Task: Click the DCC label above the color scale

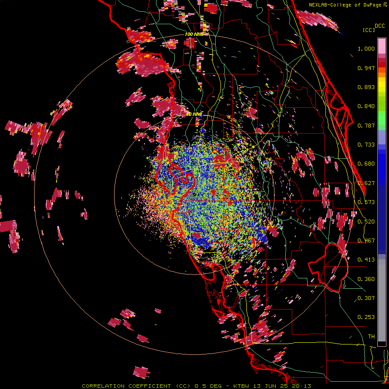Action: [x=379, y=26]
